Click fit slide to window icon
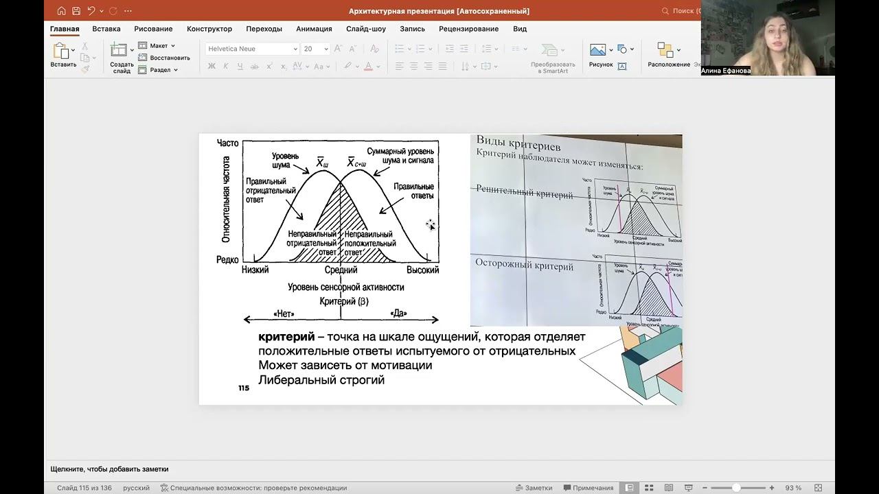The width and height of the screenshot is (879, 494). [x=818, y=488]
